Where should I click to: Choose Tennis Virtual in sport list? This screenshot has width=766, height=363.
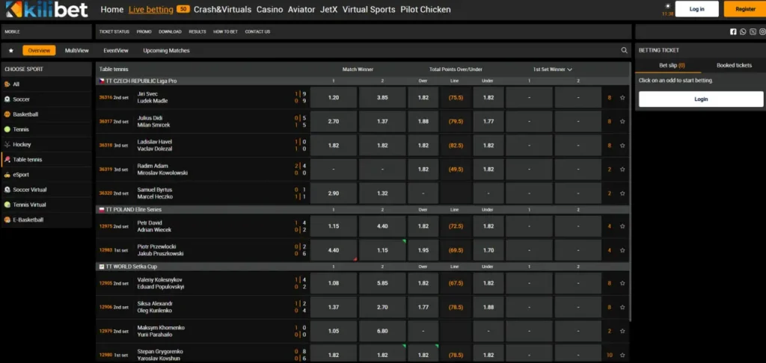tap(46, 205)
